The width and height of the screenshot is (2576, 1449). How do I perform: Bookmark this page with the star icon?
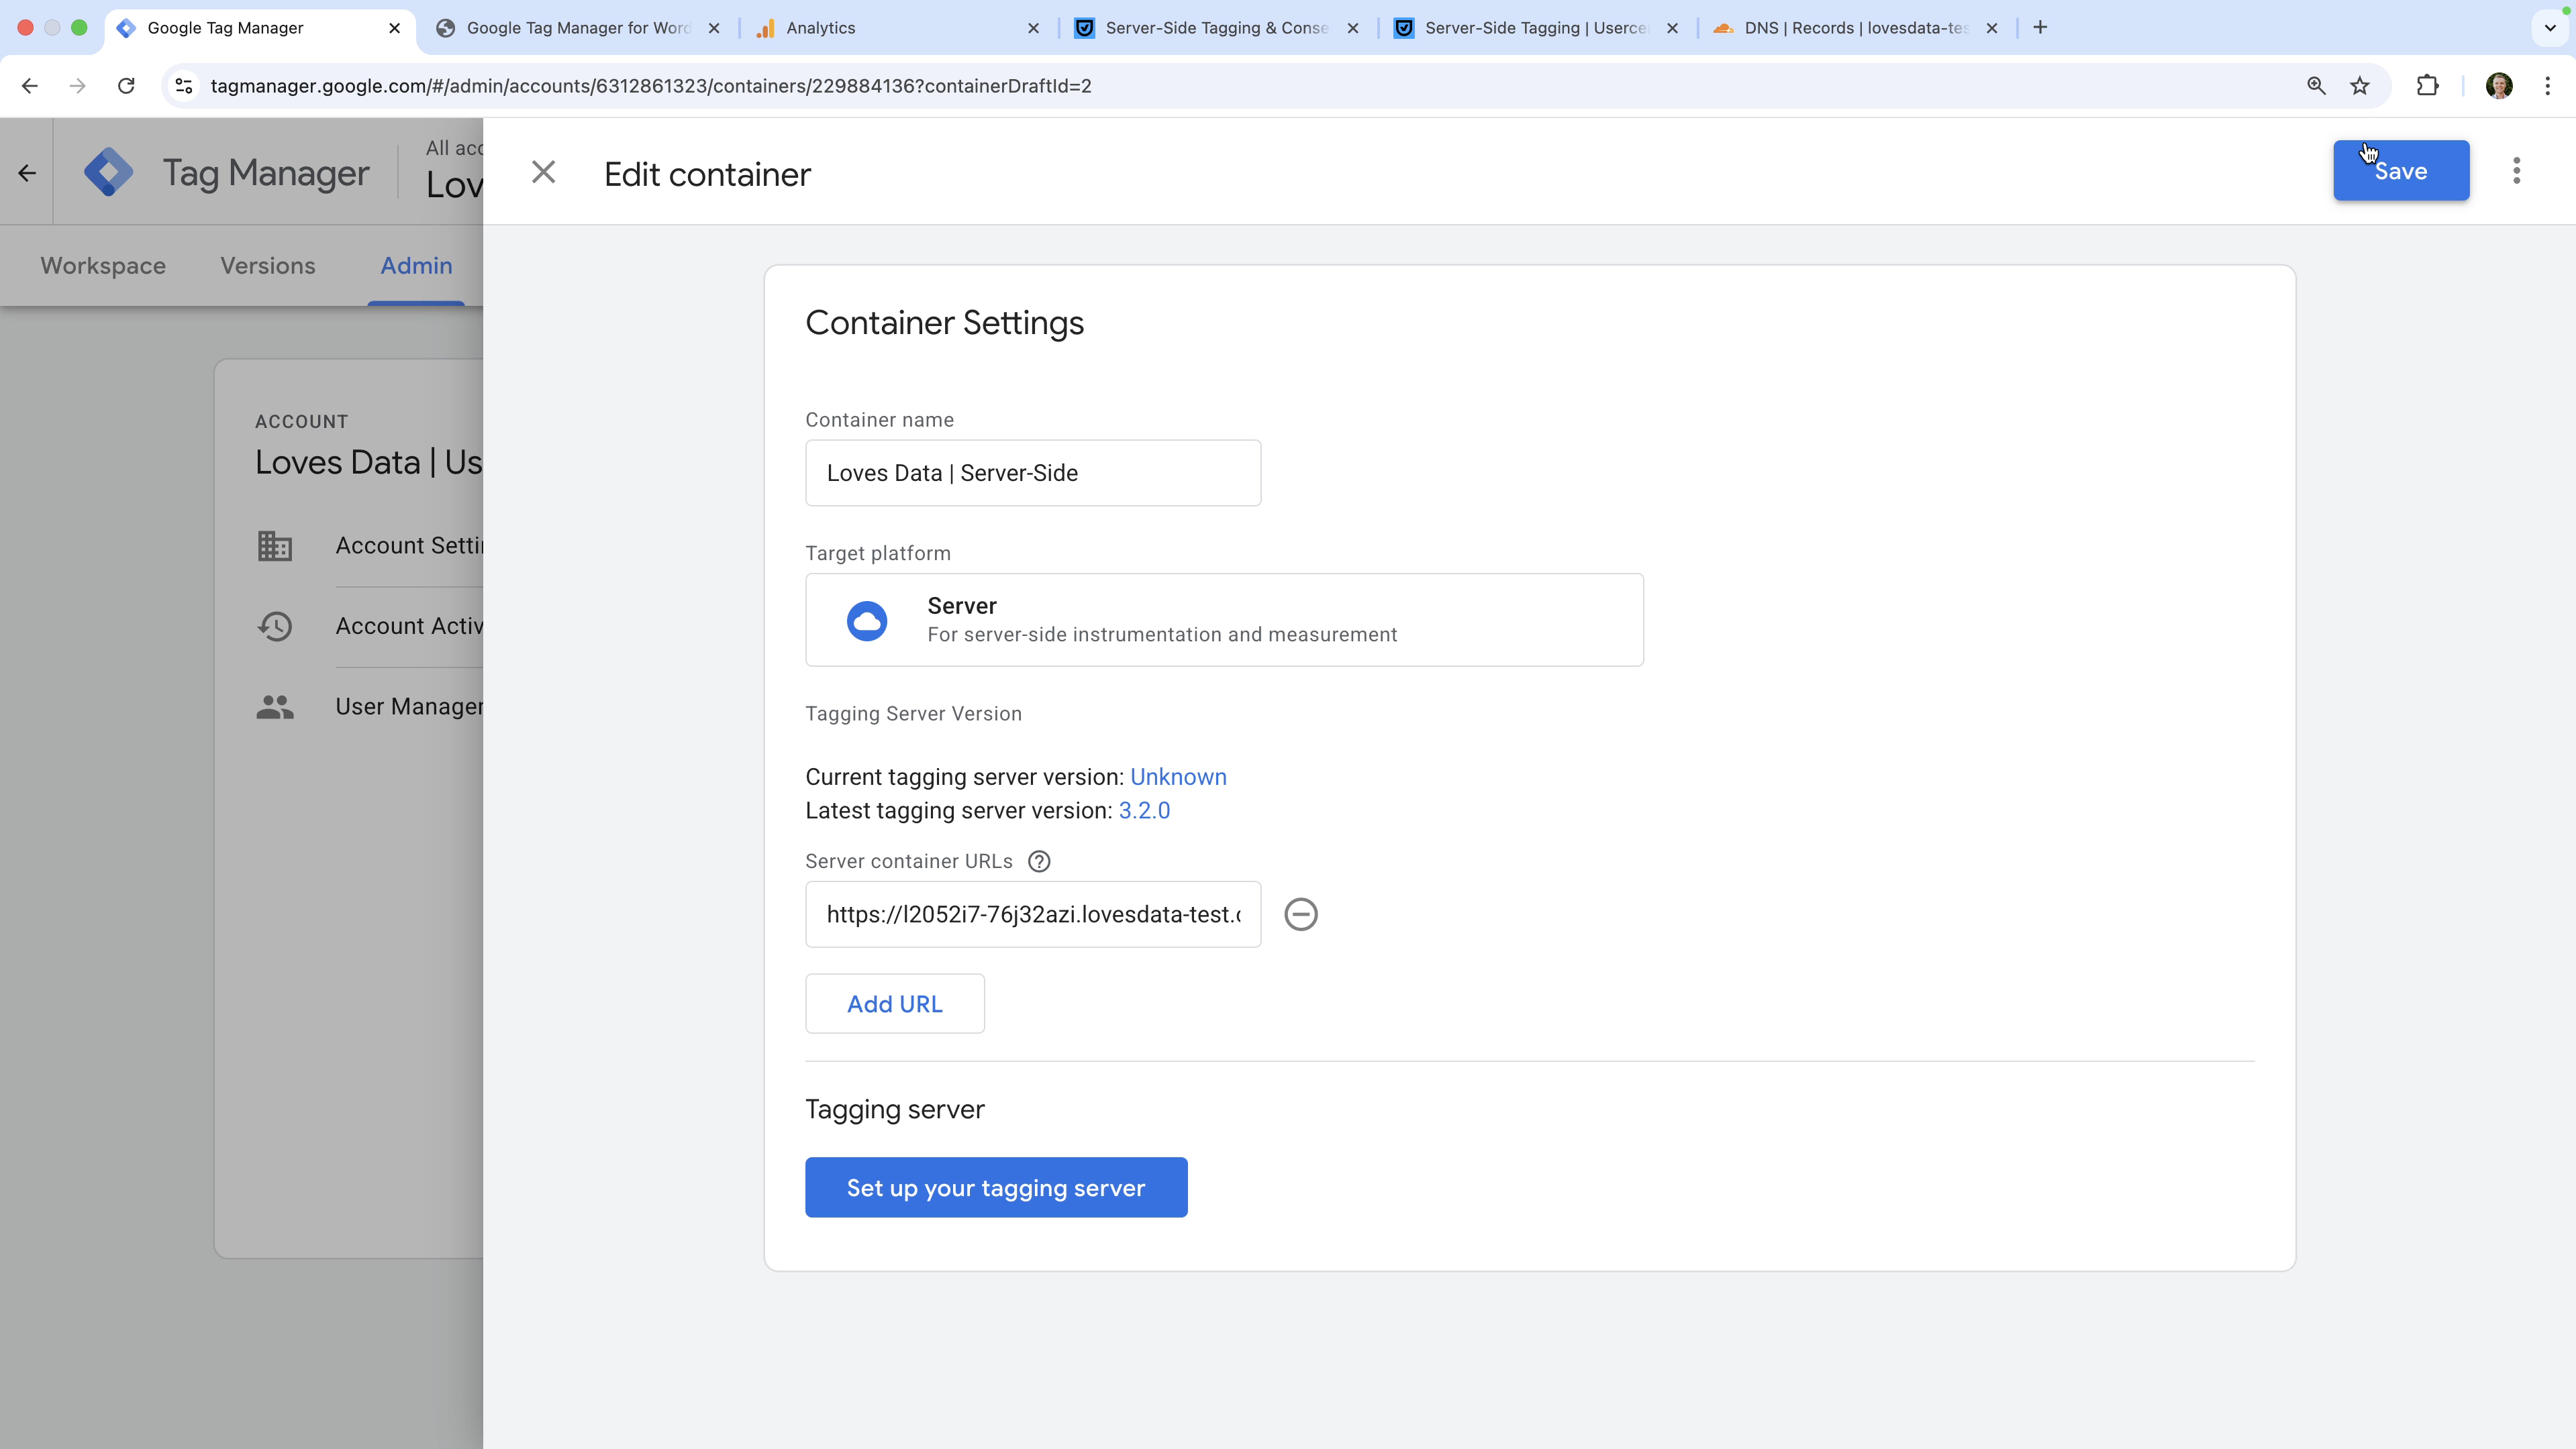(x=2360, y=86)
